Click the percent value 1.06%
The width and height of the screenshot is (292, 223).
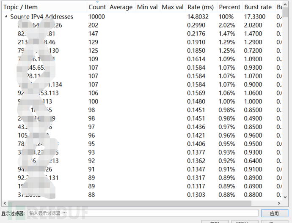click(227, 93)
